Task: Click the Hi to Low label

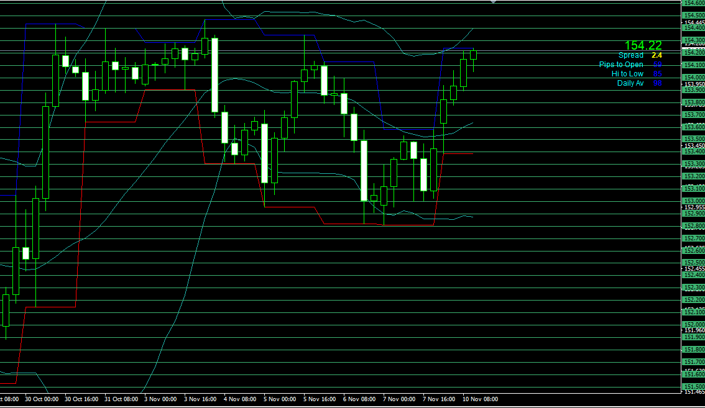Action: [627, 74]
